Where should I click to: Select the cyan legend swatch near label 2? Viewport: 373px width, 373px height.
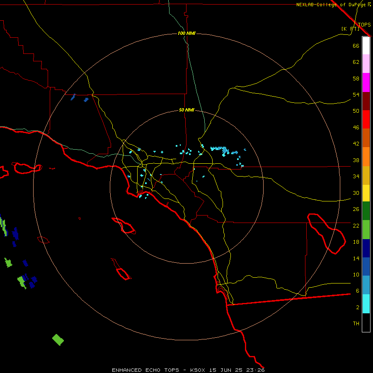(366, 304)
